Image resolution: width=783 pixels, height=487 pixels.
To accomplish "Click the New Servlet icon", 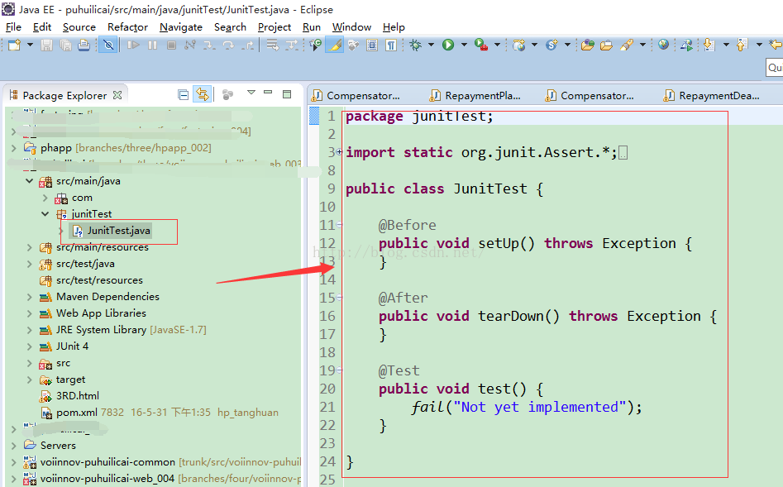I will pyautogui.click(x=551, y=45).
